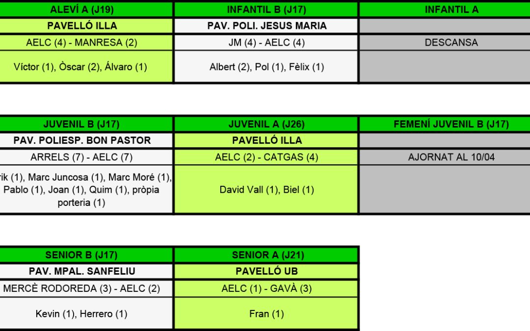Select the AJORNAT AL 10/04 cell
Screen dimensions: 530x331
451,157
